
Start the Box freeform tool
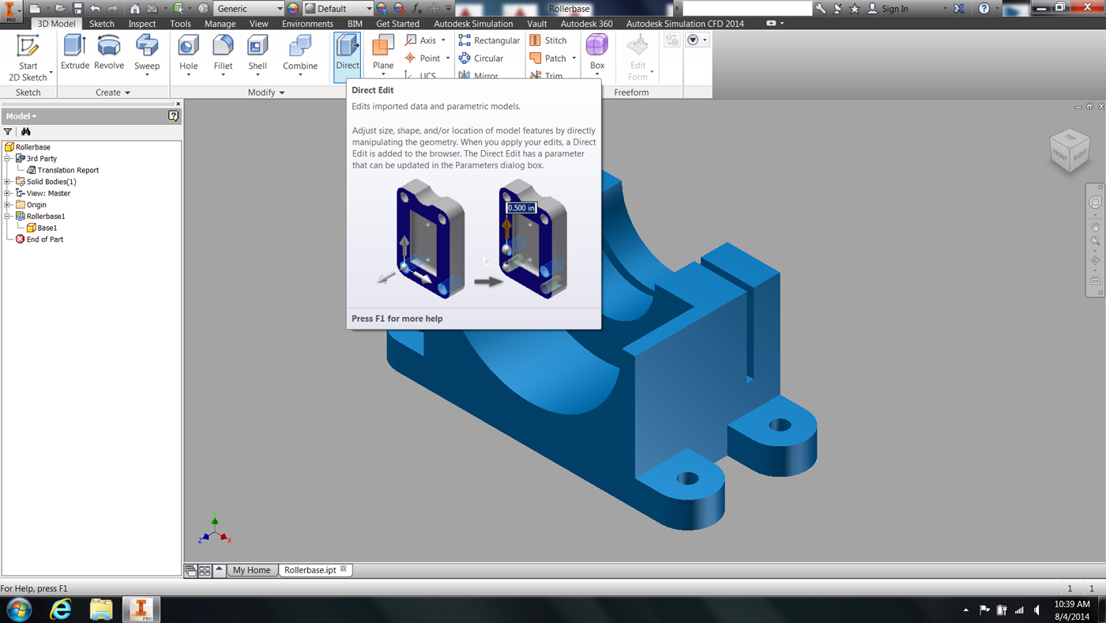pos(596,49)
